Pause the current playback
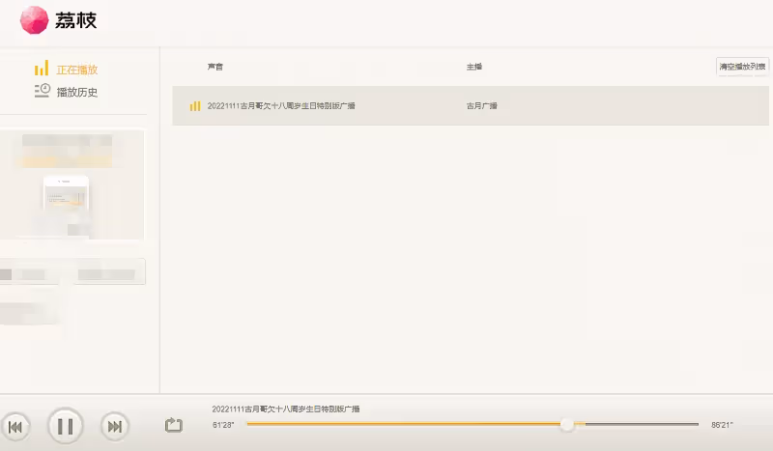The height and width of the screenshot is (451, 773). (65, 426)
